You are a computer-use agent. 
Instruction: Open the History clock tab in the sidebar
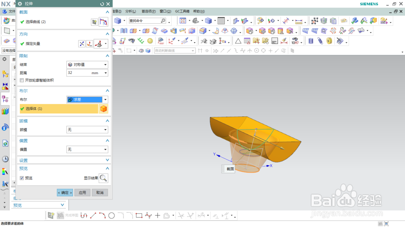click(x=5, y=159)
